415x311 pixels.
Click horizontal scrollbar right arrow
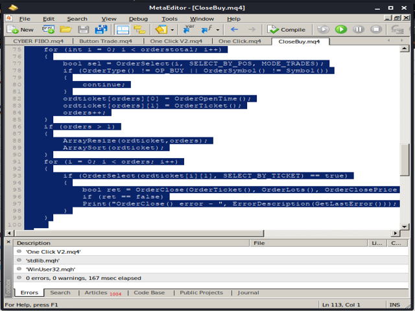[x=396, y=233]
